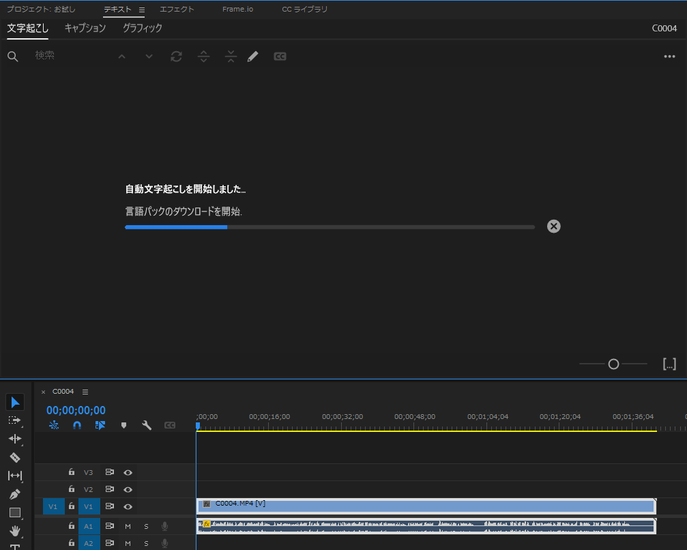The image size is (687, 550).
Task: Add a marker on the timeline
Action: (123, 424)
